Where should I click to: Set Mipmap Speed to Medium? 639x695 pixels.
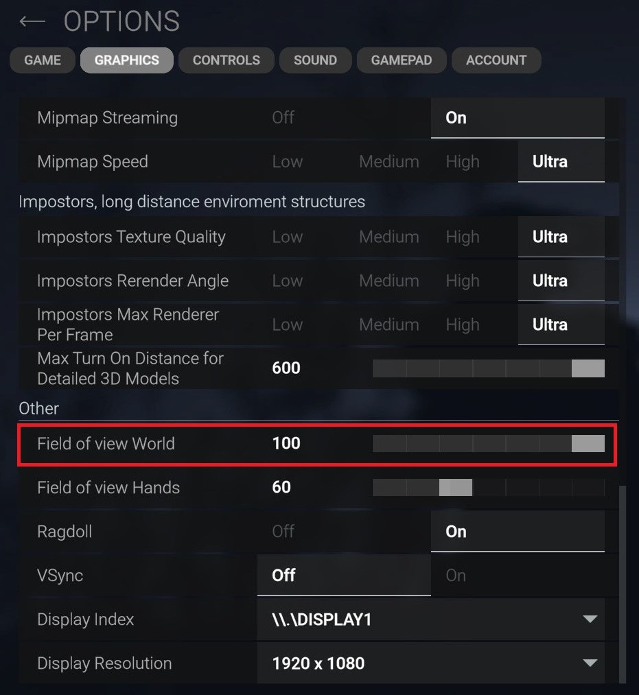388,161
